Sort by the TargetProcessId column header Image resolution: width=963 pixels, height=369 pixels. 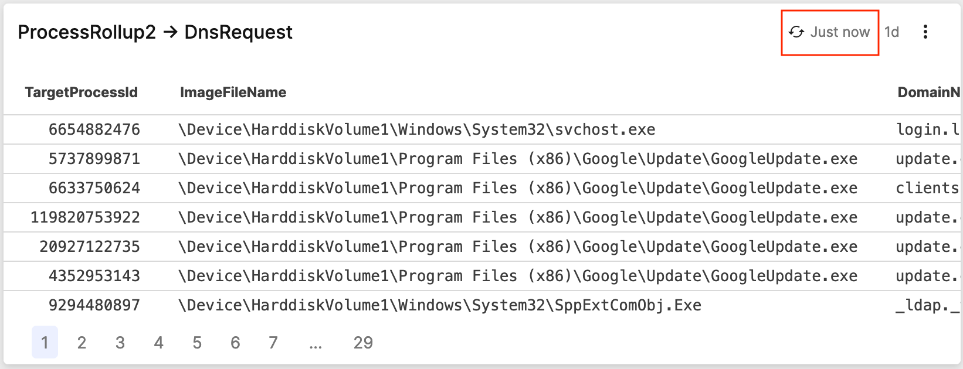point(81,92)
